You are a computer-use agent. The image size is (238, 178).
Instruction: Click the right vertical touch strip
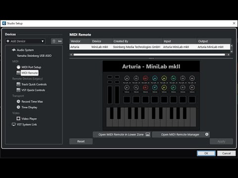coord(117,94)
